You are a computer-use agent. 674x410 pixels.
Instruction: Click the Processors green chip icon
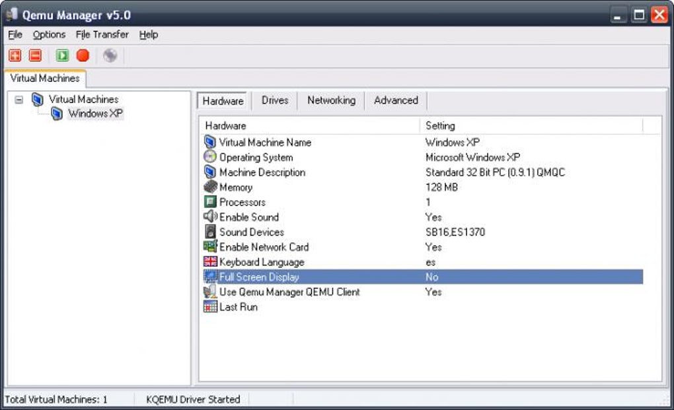tap(210, 202)
